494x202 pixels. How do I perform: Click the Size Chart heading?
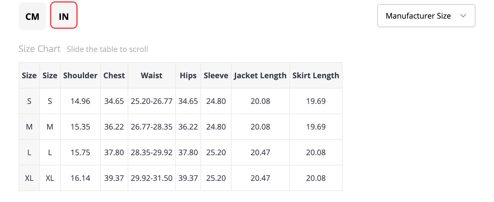[x=40, y=49]
